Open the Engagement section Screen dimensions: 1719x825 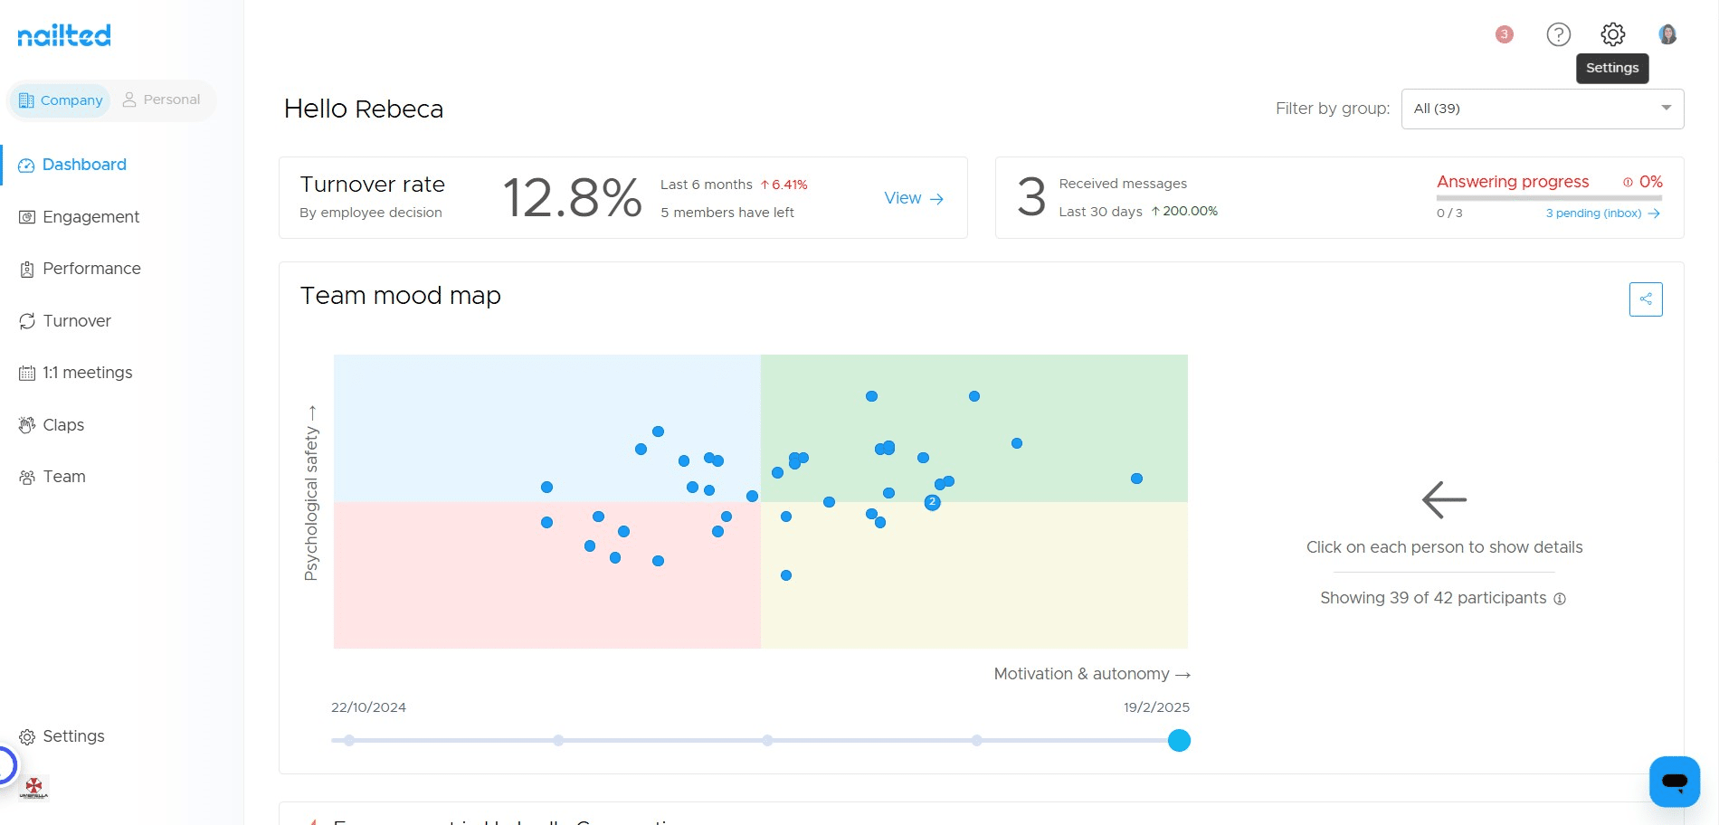click(90, 217)
